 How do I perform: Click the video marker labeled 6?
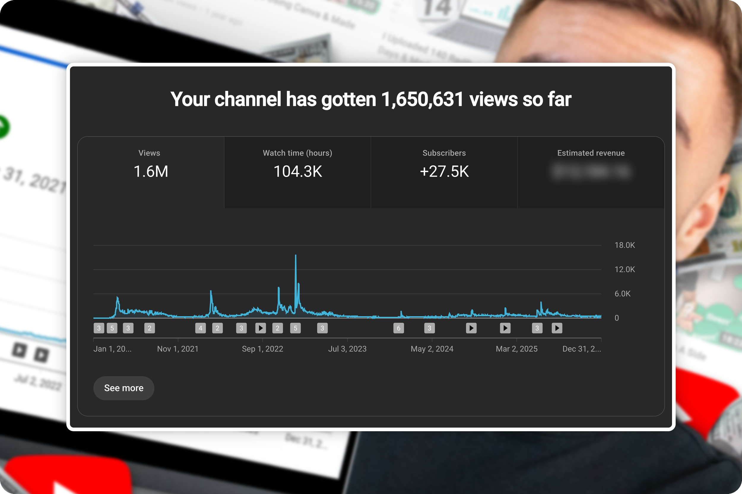tap(398, 328)
